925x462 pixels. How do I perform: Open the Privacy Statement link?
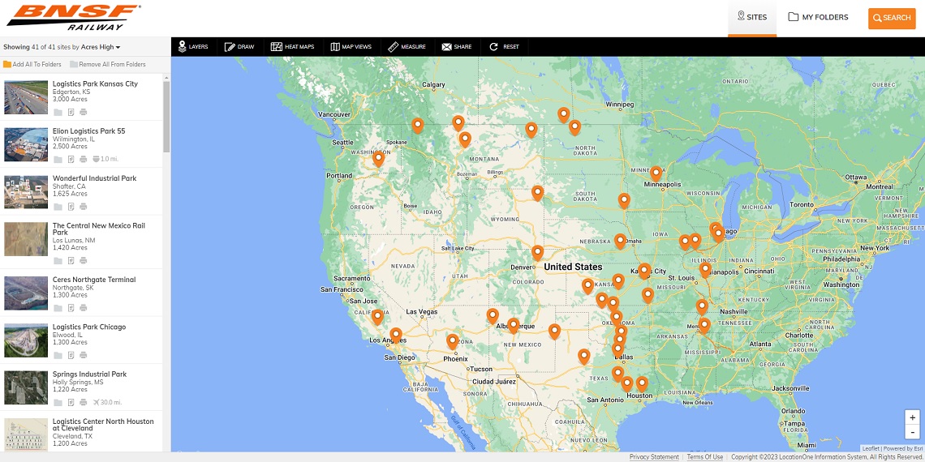654,457
